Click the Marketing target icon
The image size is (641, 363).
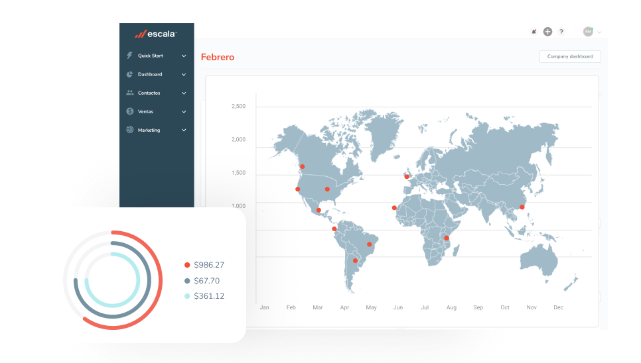coord(130,130)
